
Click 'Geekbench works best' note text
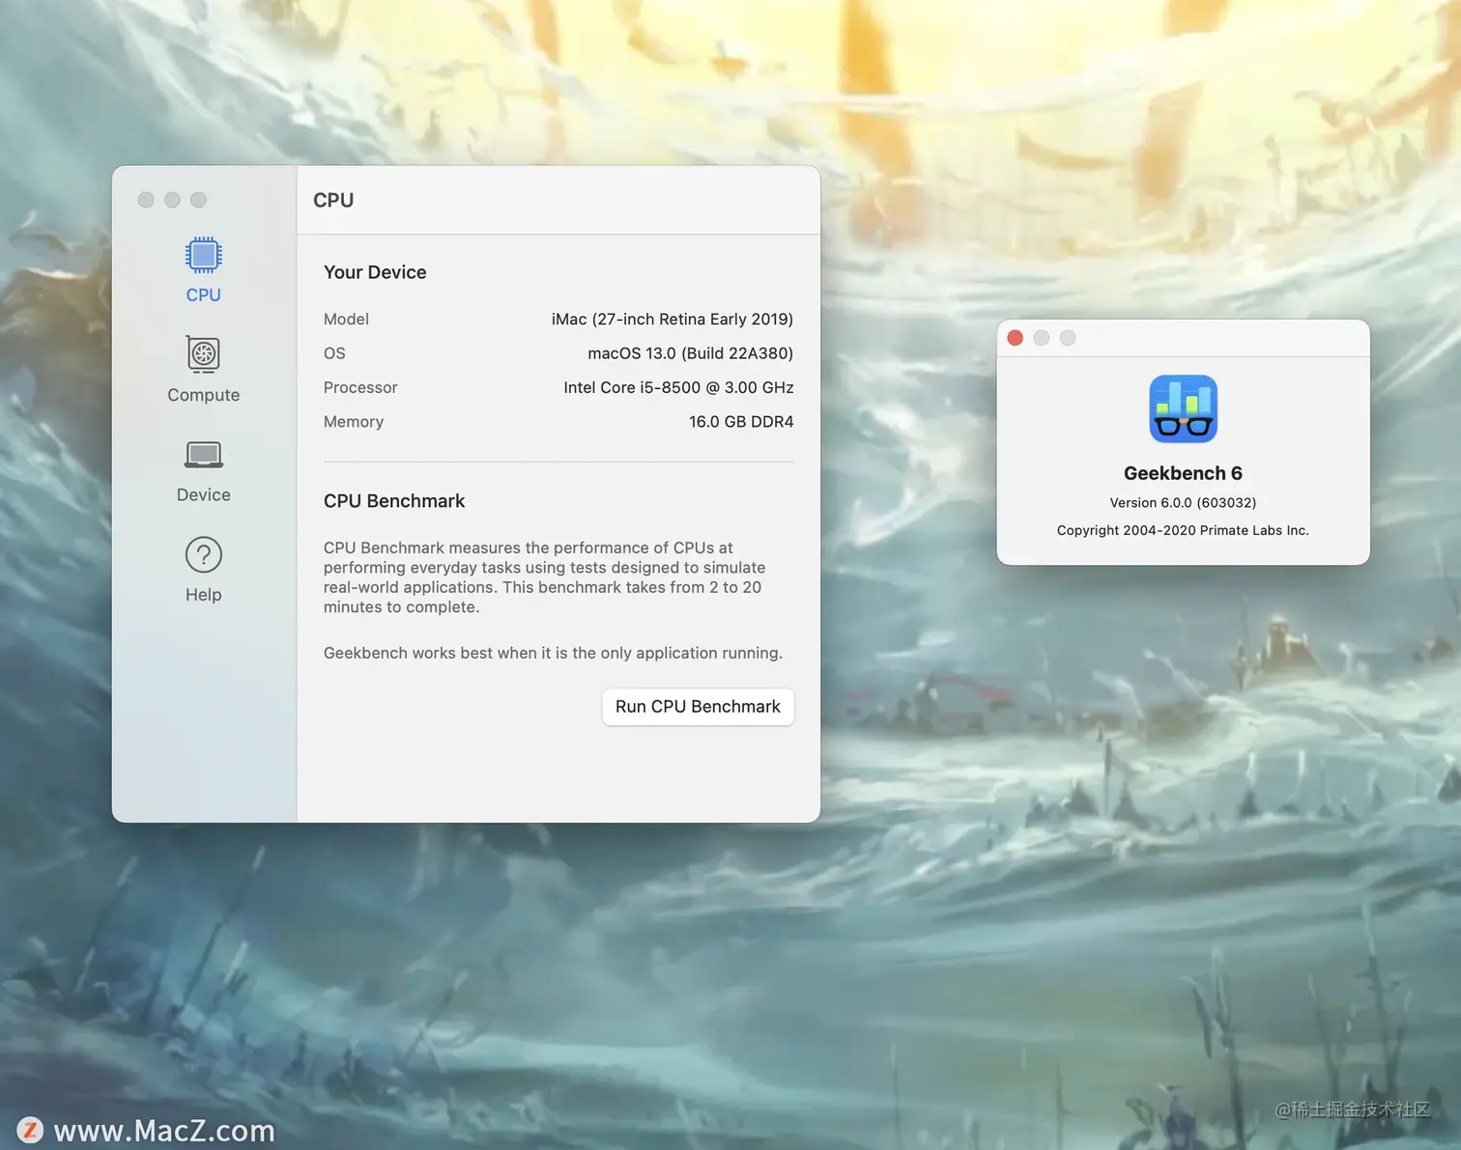(x=553, y=653)
